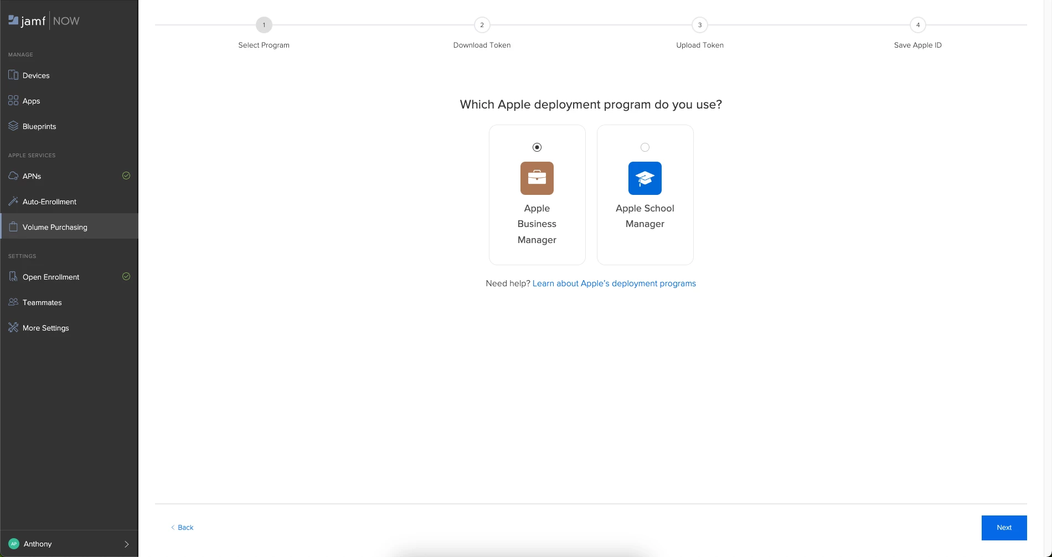Open the Devices menu item
The image size is (1052, 557).
[x=69, y=75]
